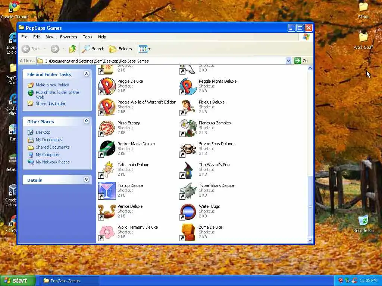Select the Water Bugs porthole icon
The image size is (382, 286).
tap(188, 212)
